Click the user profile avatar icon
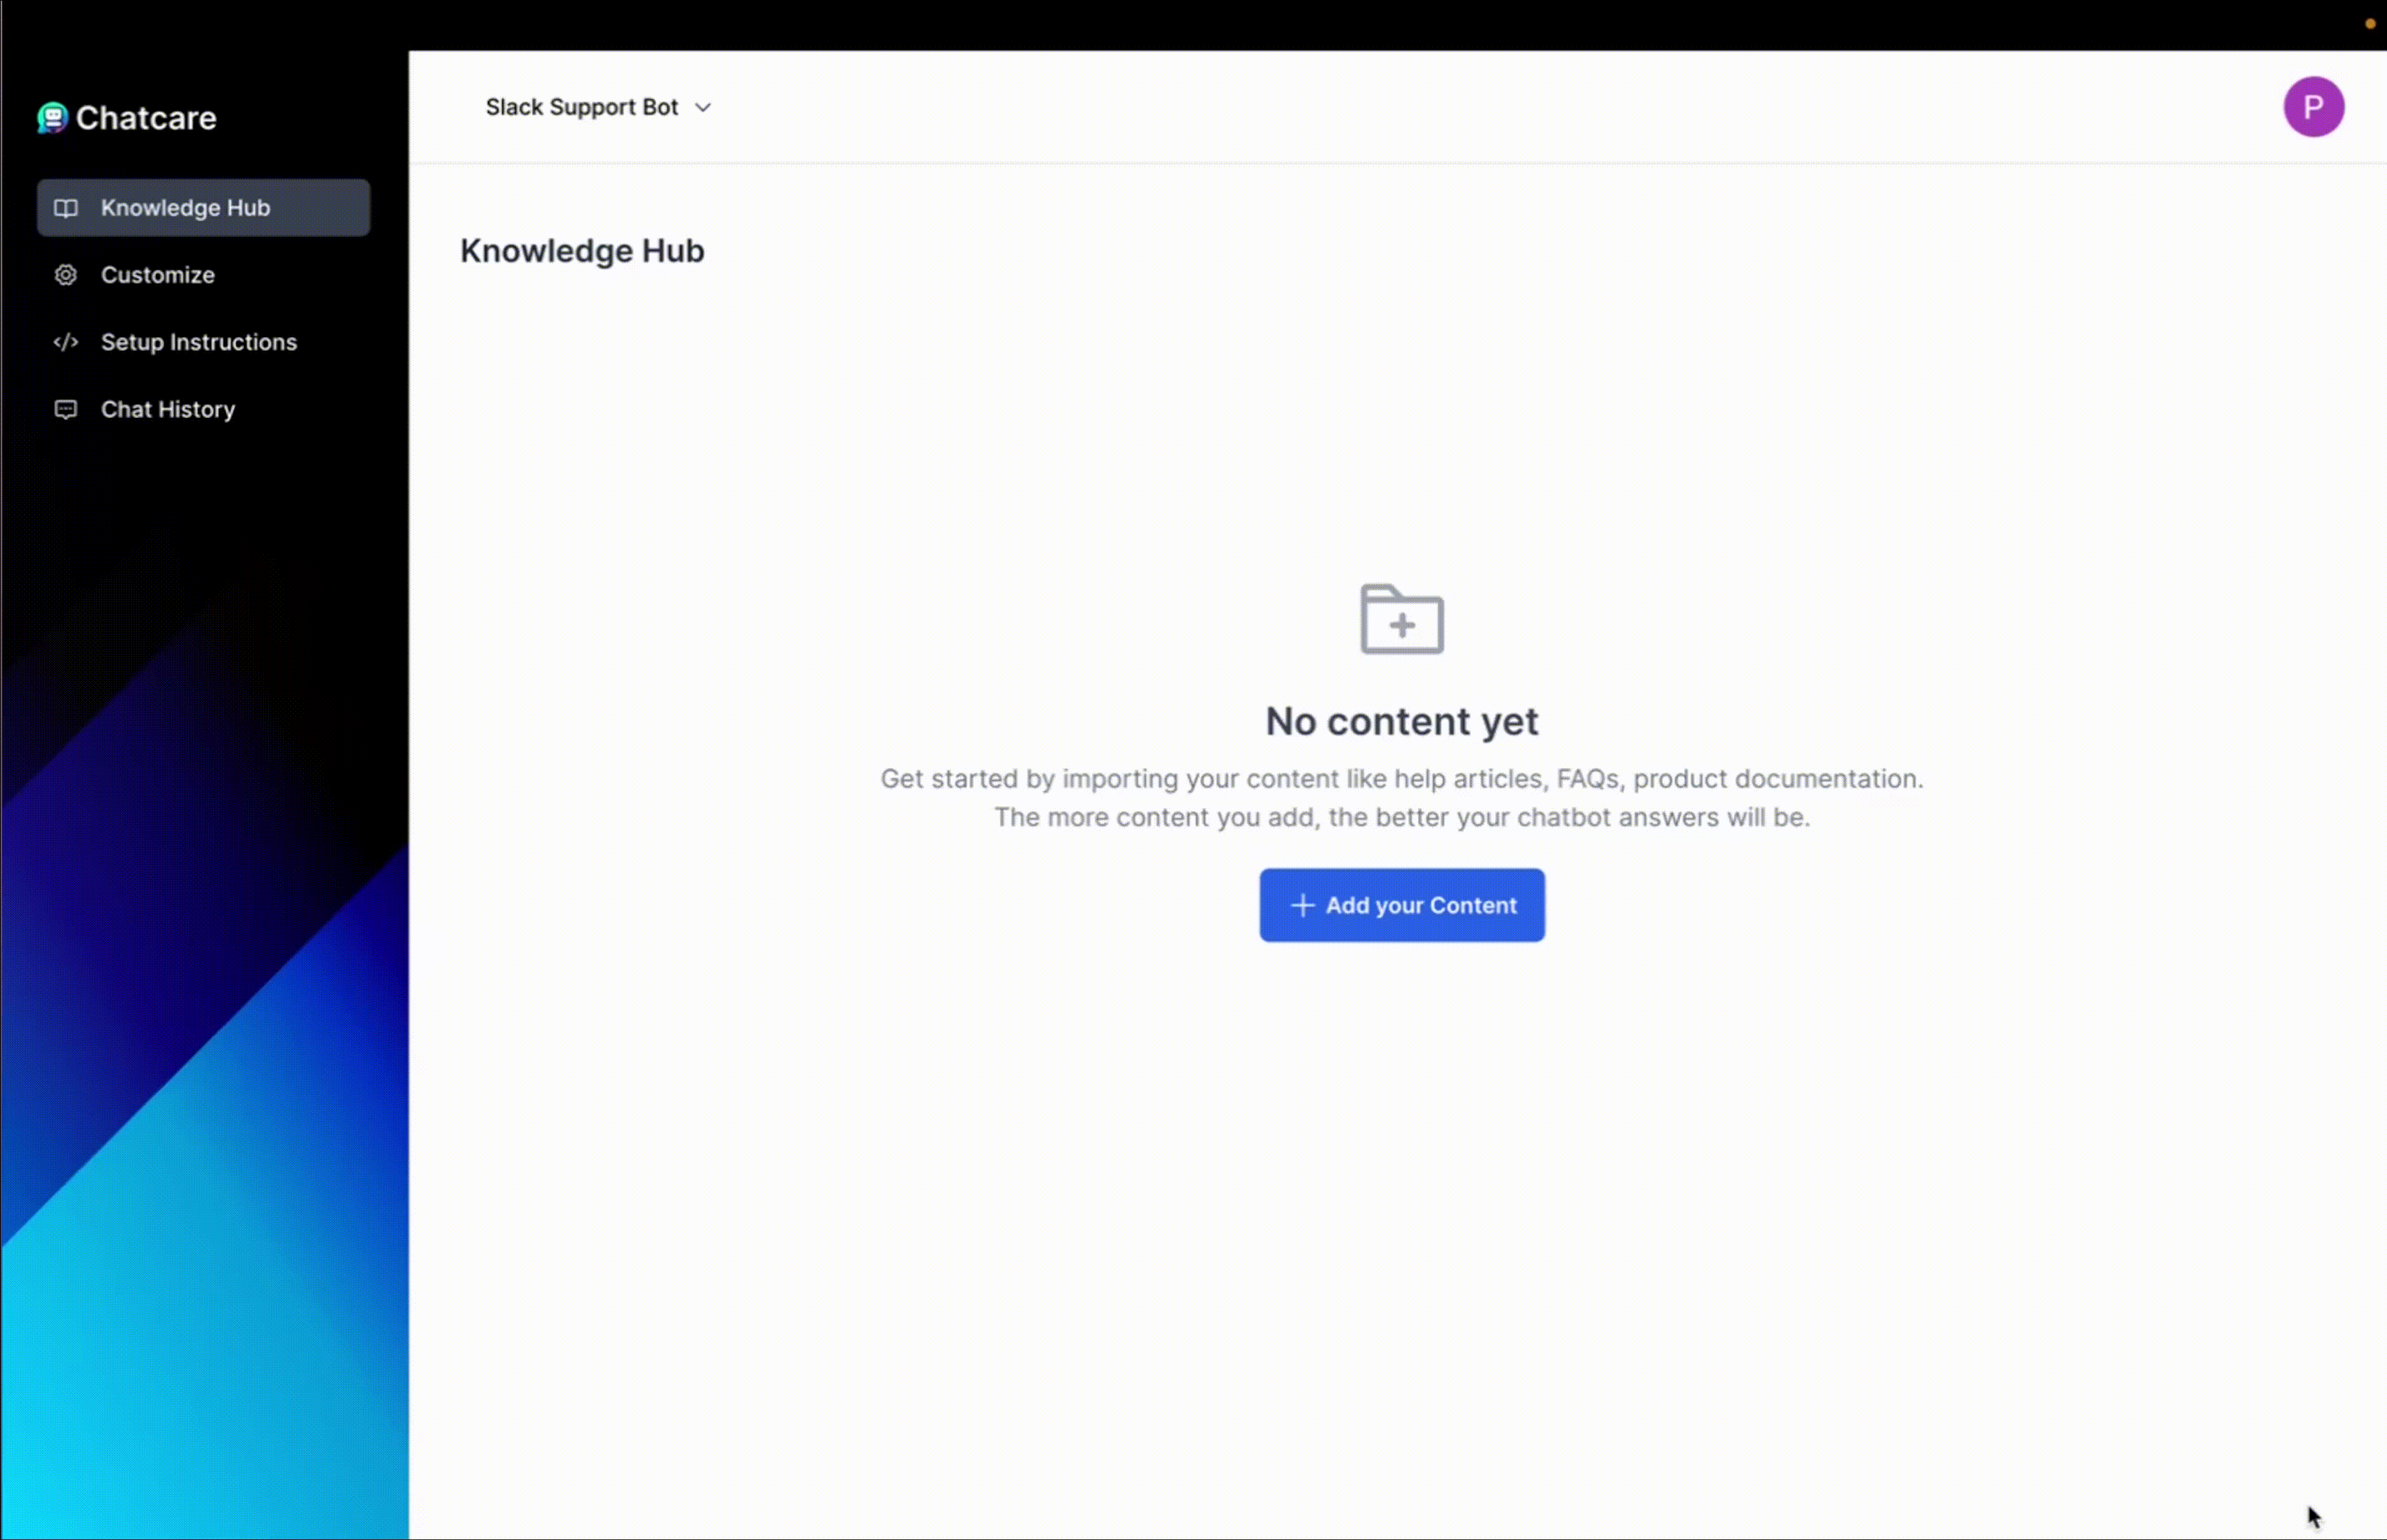 [x=2314, y=106]
